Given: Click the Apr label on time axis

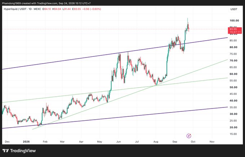Looking at the screenshot, I should pyautogui.click(x=81, y=142).
